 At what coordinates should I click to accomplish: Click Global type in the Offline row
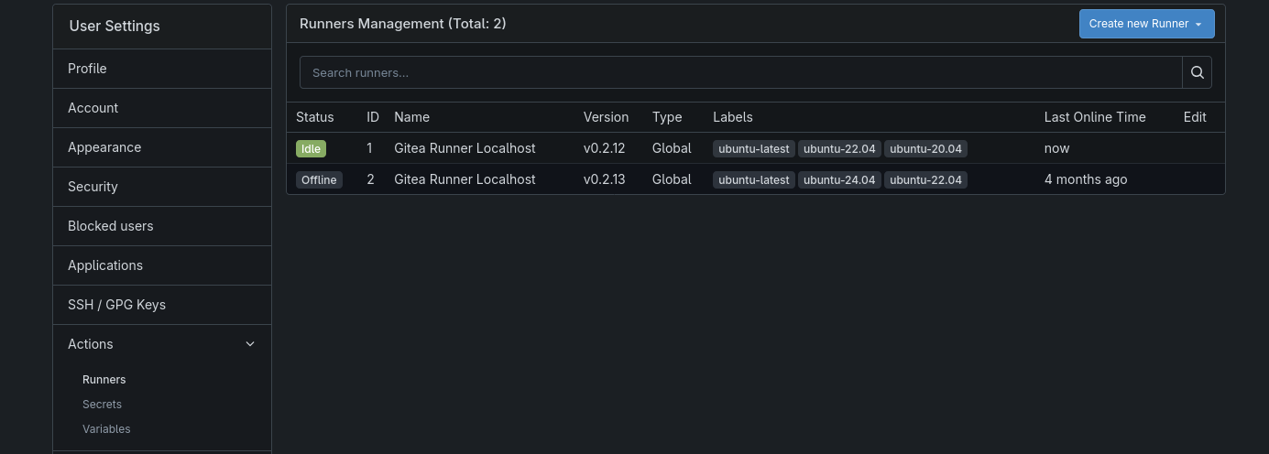[x=672, y=179]
